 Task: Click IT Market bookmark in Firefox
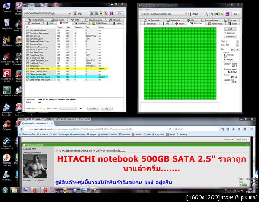point(42,134)
